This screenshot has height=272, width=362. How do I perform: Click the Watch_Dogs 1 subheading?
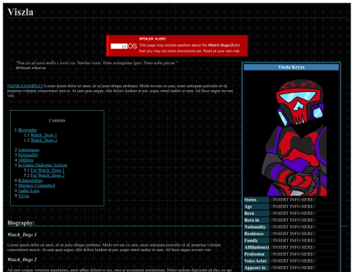coord(22,235)
